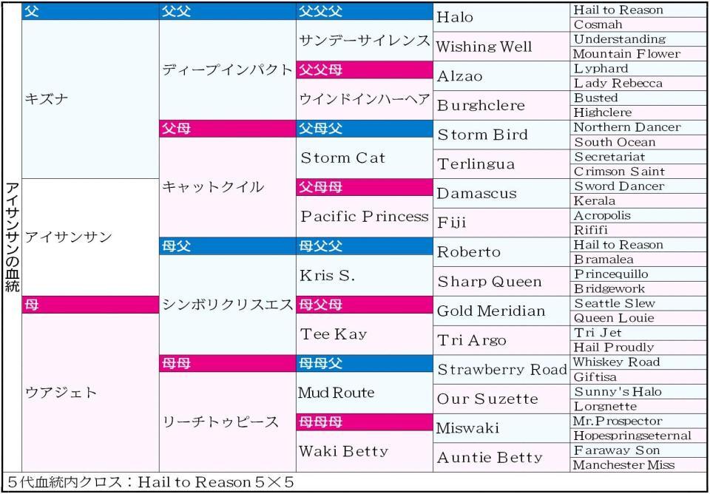Screen dimensions: 710x494
Task: Select the Waki Betty cell
Action: click(365, 451)
